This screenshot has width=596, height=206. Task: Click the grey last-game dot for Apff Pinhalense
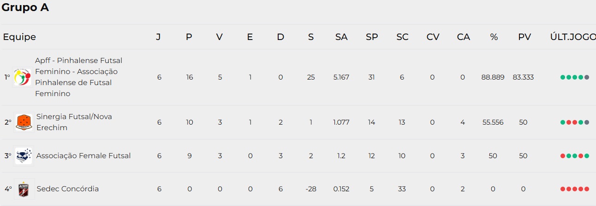(587, 77)
